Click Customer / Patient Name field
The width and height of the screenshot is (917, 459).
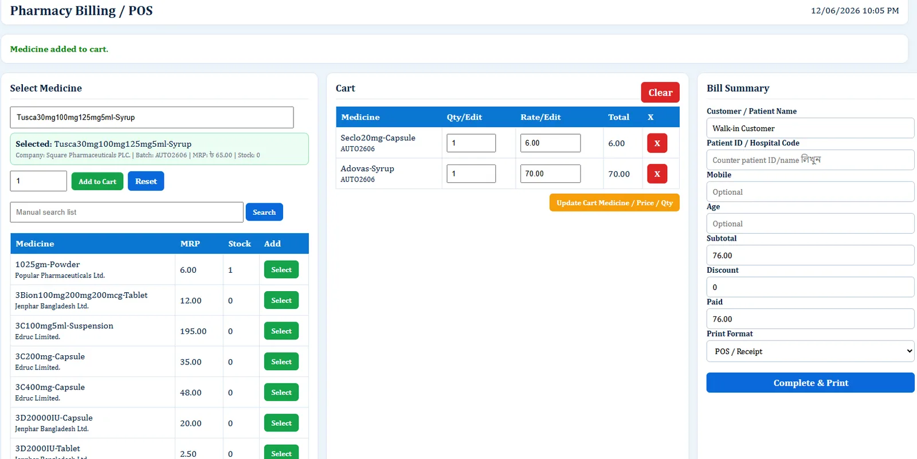(810, 128)
